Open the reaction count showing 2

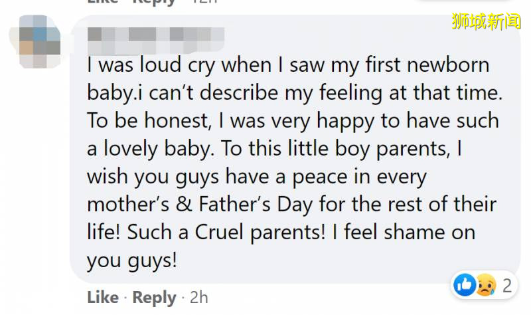507,285
